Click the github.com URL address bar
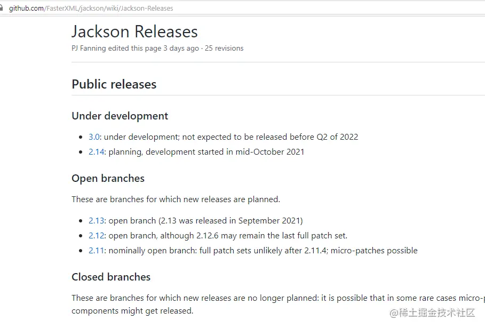The image size is (485, 328). [91, 8]
